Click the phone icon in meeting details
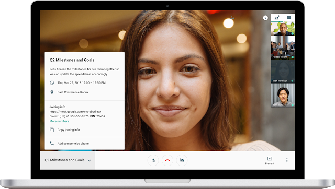The width and height of the screenshot is (335, 189). [x=52, y=144]
